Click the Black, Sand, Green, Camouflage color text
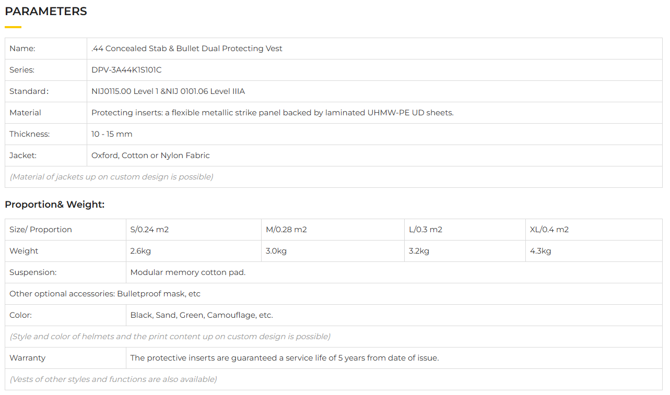Screen dimensions: 670x395 202,315
